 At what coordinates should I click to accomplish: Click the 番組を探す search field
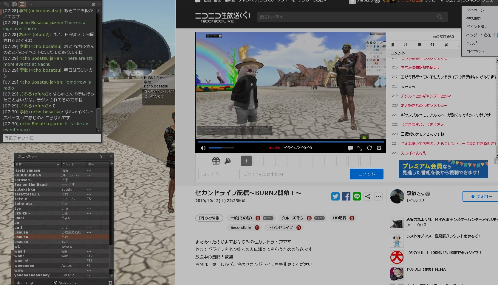[346, 17]
